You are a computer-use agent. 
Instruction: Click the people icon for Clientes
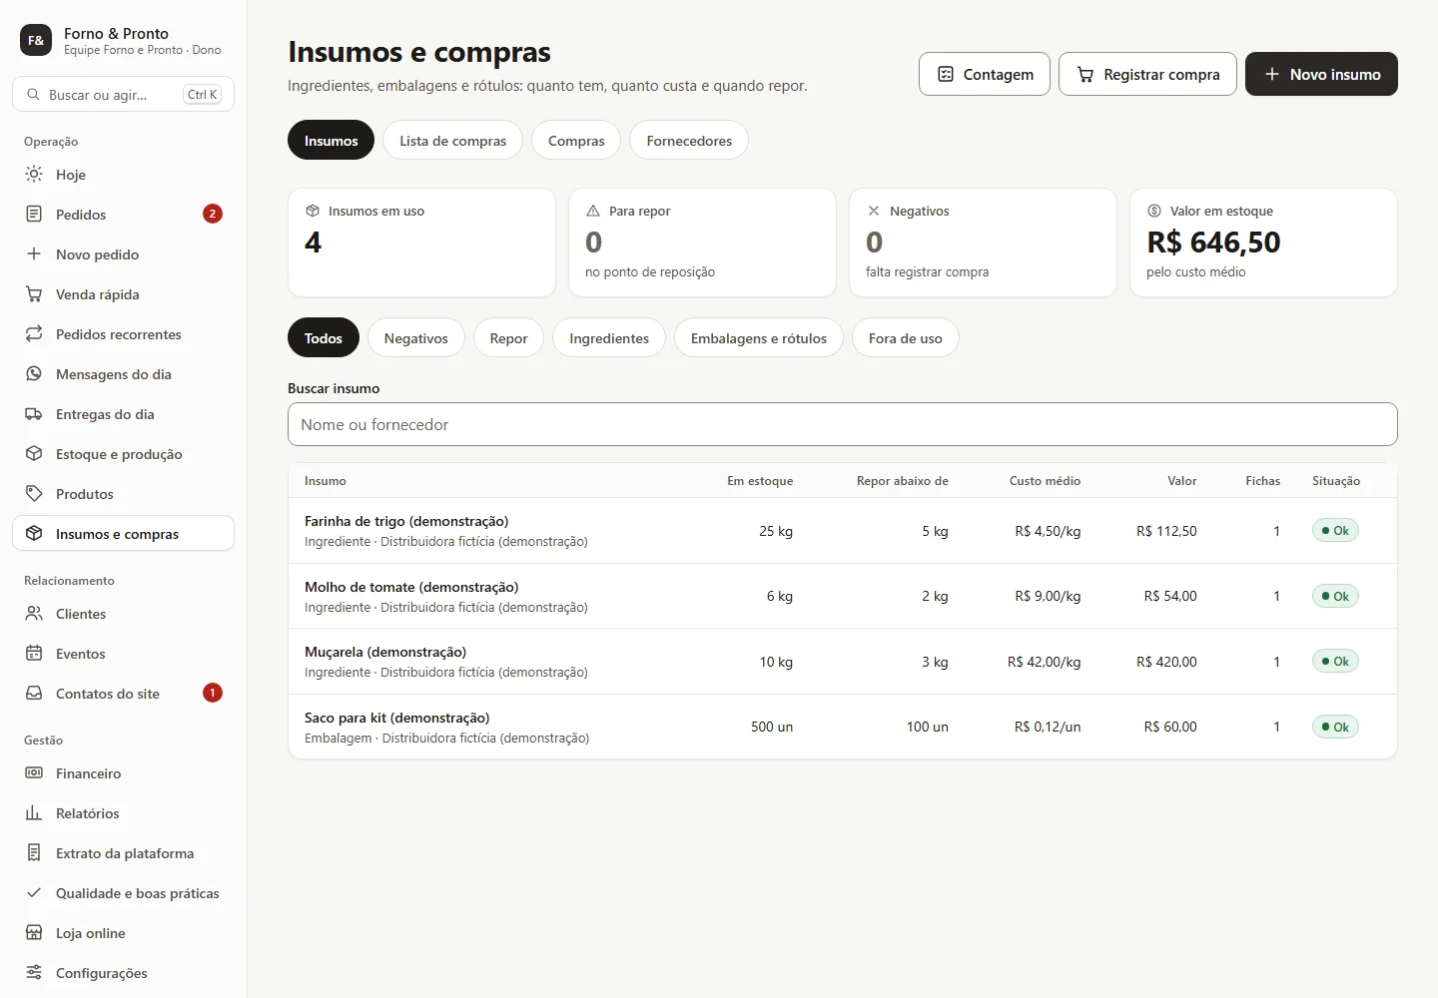[34, 614]
